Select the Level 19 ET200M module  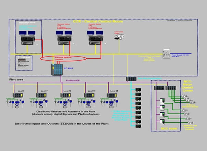89,95
